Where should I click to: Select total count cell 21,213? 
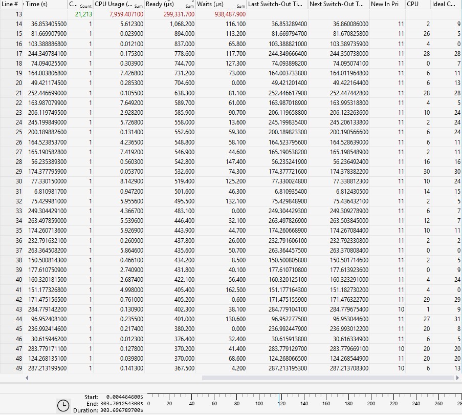83,14
